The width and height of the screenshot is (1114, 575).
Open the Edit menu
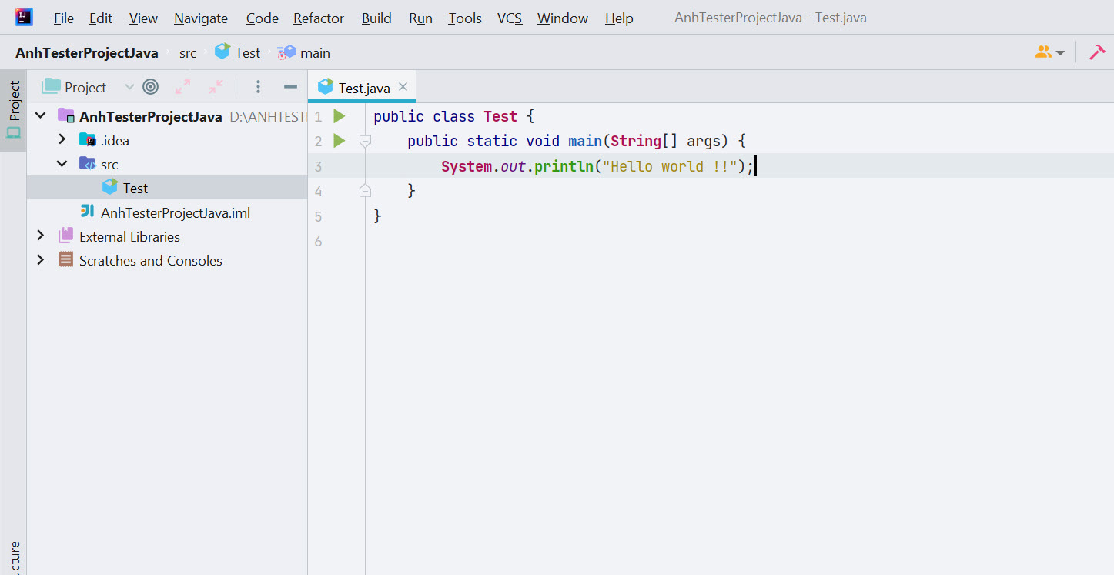click(x=101, y=18)
